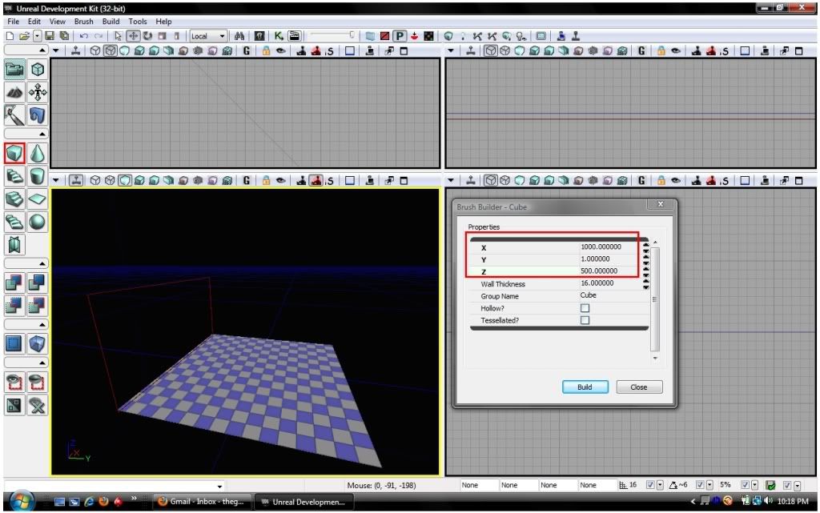Toggle the P button in main toolbar
Viewport: 820px width, 513px height.
coord(400,36)
